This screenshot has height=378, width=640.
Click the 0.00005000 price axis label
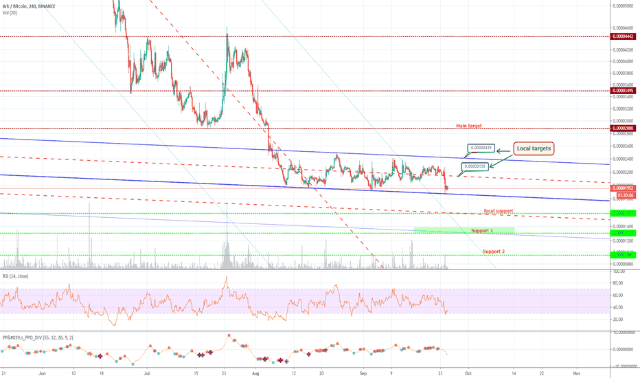coord(623,6)
